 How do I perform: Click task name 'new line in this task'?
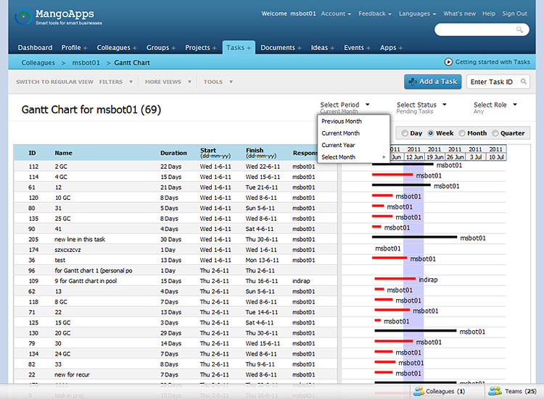[80, 240]
